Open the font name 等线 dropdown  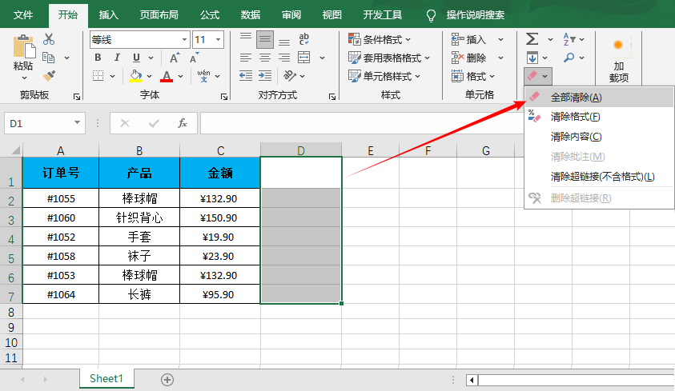pos(184,39)
